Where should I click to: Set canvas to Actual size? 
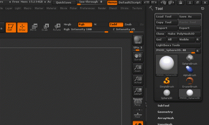point(138,80)
